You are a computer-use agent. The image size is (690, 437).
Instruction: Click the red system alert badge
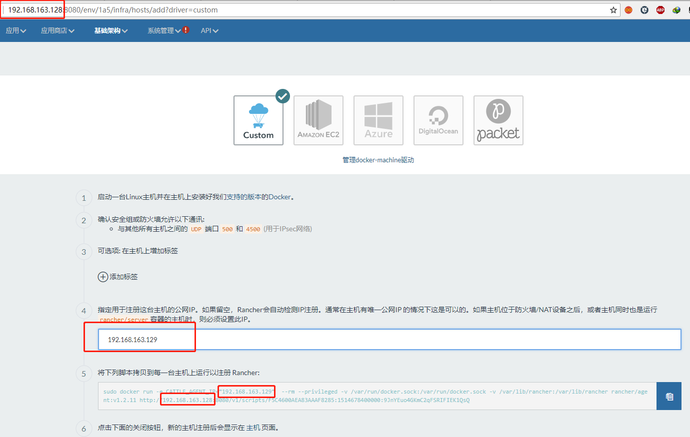[x=186, y=29]
